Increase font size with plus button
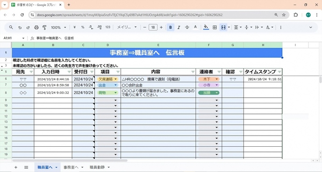 (x=161, y=27)
